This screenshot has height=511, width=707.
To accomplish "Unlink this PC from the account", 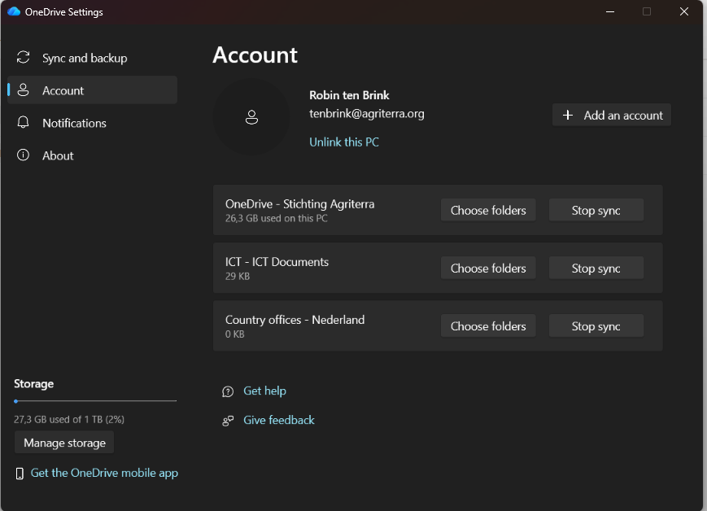I will 344,142.
